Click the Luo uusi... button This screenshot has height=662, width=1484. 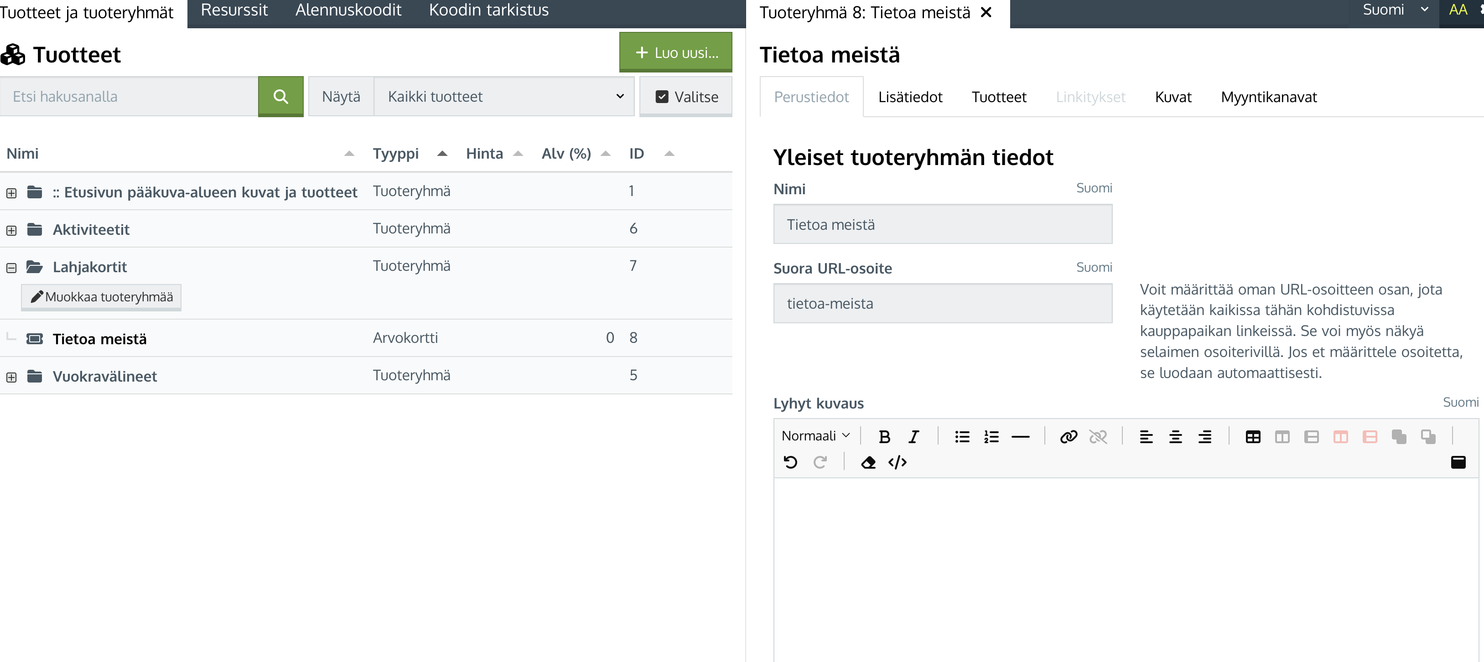tap(676, 52)
